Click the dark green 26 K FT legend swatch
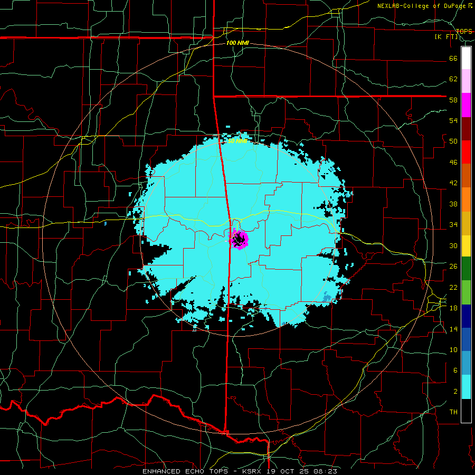The image size is (475, 475). pyautogui.click(x=466, y=269)
